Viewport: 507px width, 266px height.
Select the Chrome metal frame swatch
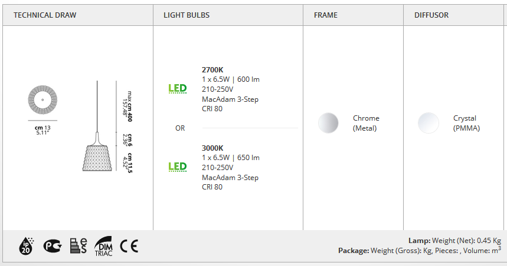pyautogui.click(x=328, y=123)
